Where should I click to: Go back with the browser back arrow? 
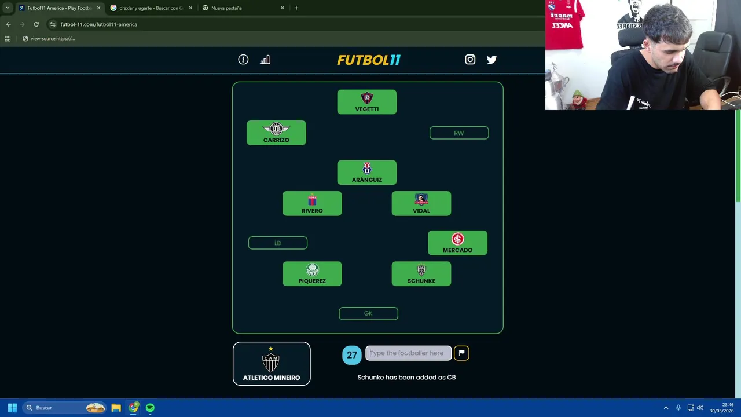9,24
